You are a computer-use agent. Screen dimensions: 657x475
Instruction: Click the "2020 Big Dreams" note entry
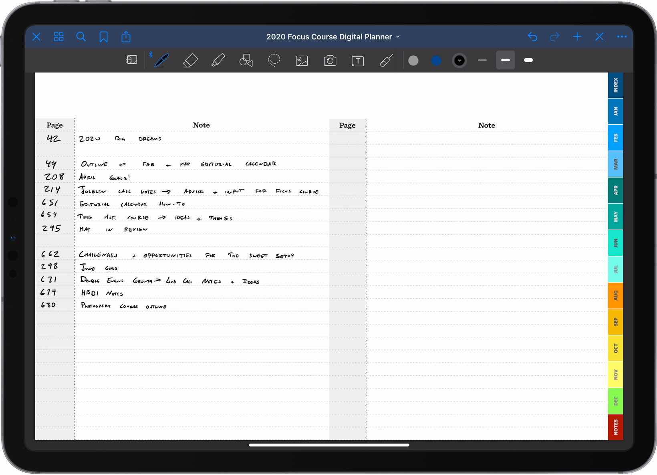click(x=120, y=139)
